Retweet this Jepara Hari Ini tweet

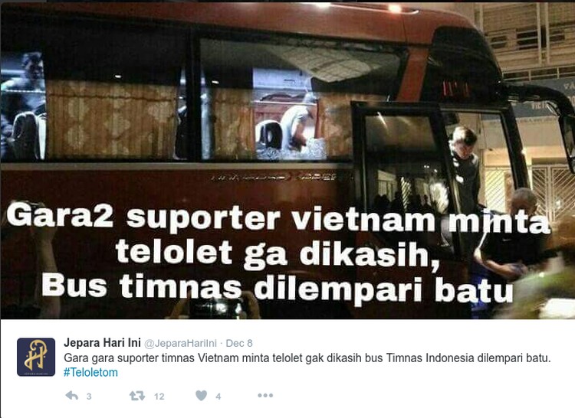coord(136,396)
